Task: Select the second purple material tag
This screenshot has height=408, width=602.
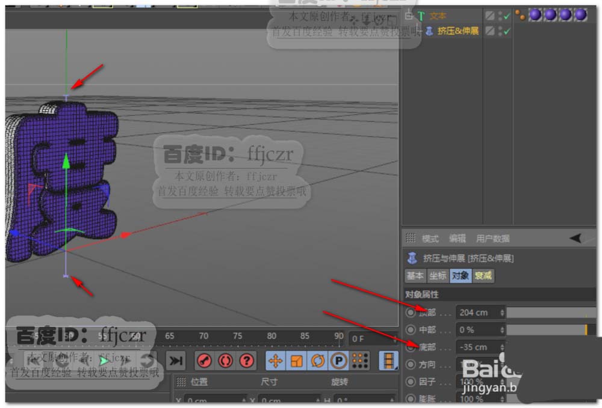Action: coord(550,15)
